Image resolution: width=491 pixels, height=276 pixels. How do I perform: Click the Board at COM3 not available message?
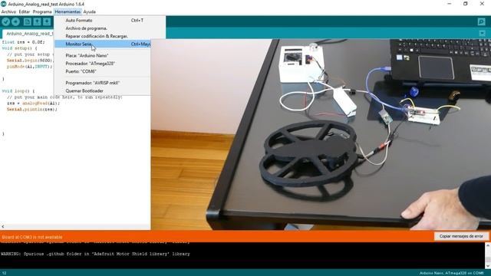point(32,237)
